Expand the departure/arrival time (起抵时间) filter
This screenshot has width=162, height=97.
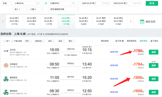click(40, 41)
